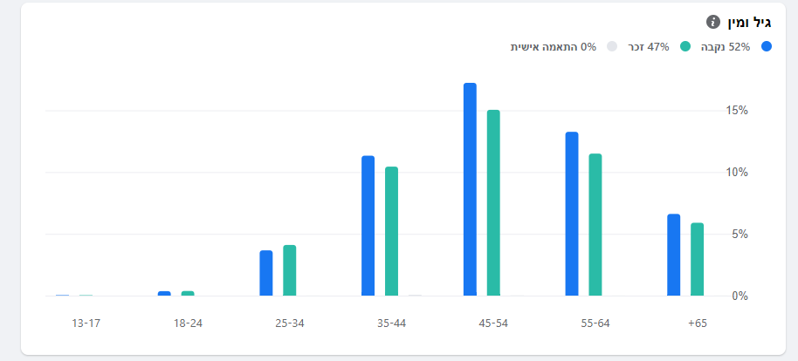This screenshot has width=798, height=361.
Task: Click the green male bar for 35-44
Action: coord(391,232)
